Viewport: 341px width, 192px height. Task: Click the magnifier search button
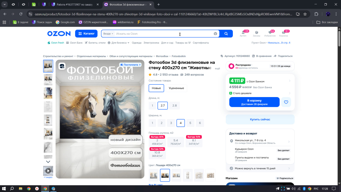coord(226,34)
